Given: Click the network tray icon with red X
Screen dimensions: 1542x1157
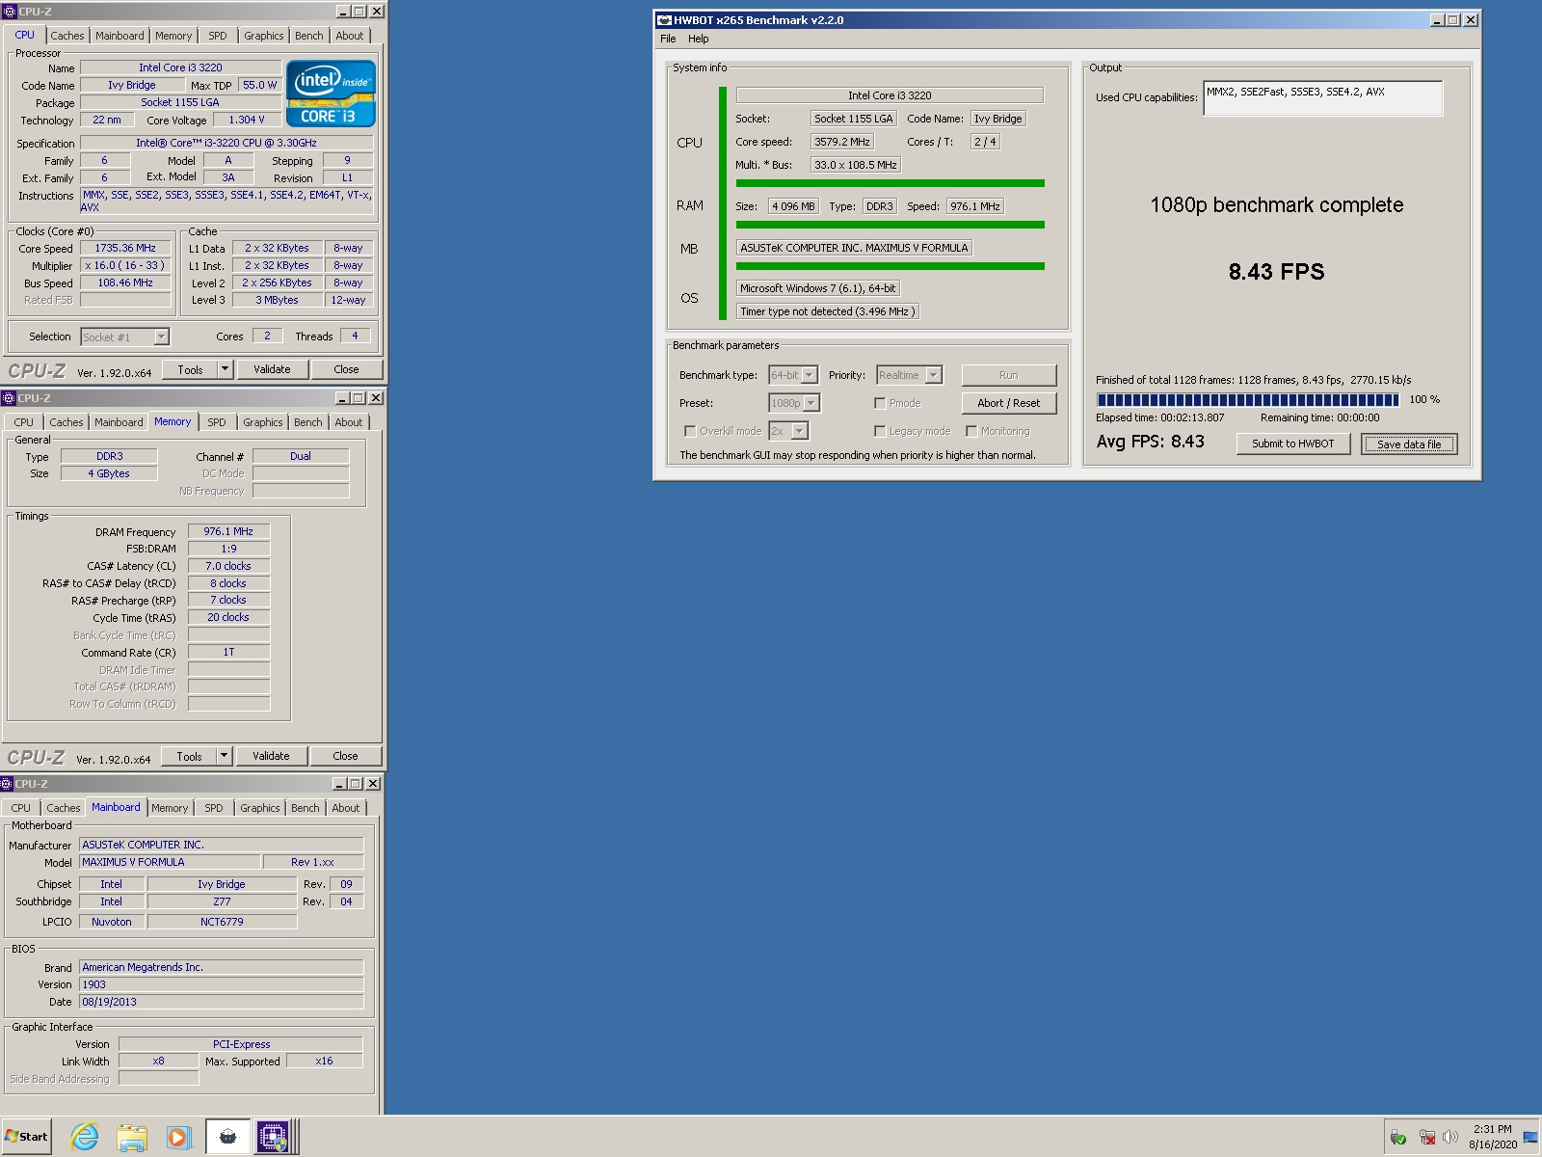Looking at the screenshot, I should [1426, 1138].
